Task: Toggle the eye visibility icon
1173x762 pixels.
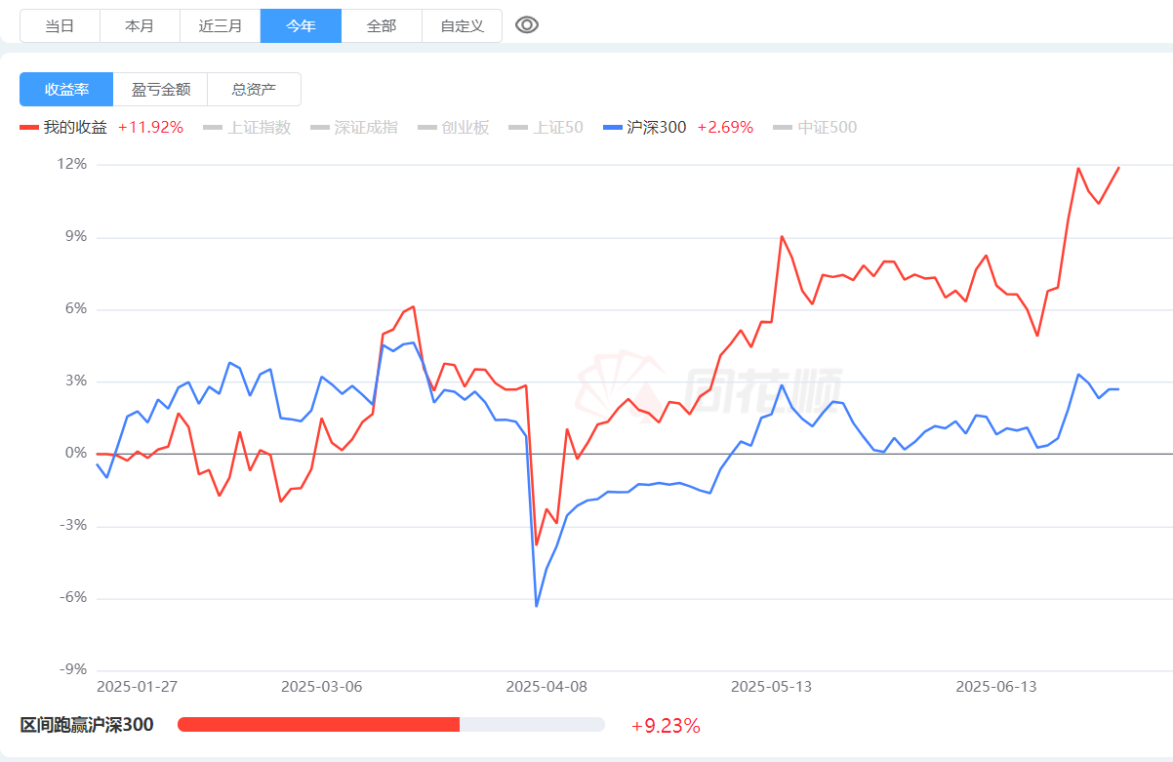Action: pyautogui.click(x=527, y=25)
